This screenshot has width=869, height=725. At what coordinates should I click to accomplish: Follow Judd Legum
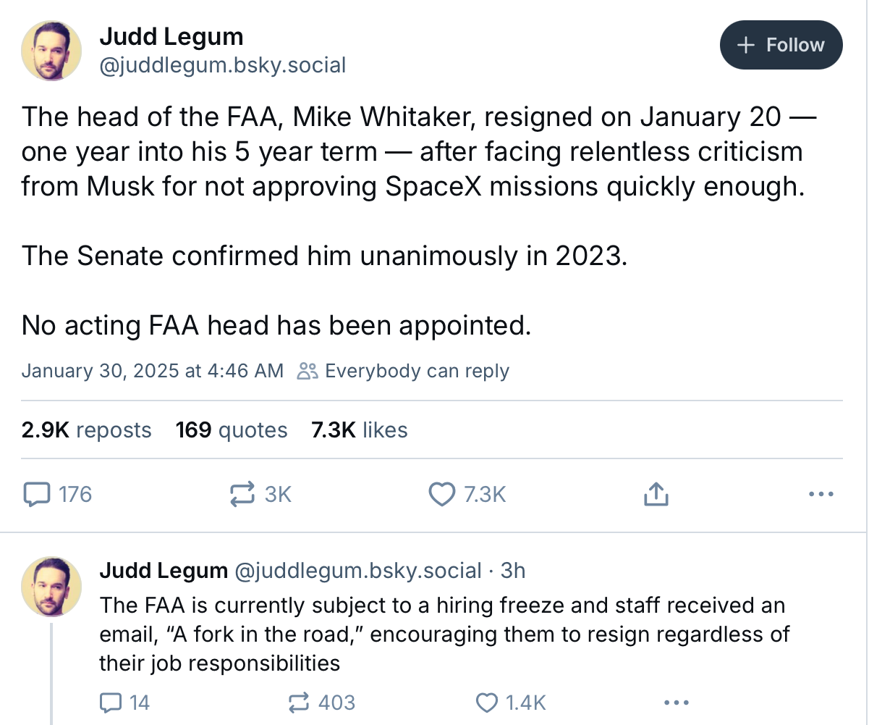coord(781,45)
